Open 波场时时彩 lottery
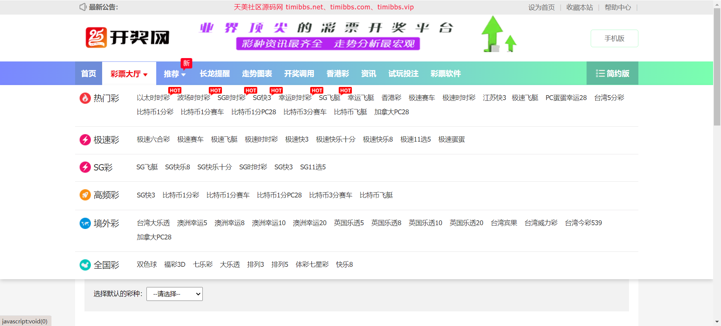Screen dimensions: 721x326 (194, 98)
